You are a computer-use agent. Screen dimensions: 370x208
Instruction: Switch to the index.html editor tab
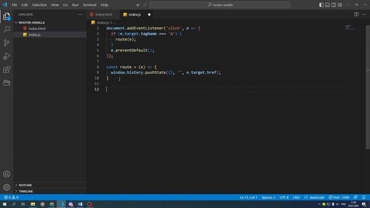(x=103, y=14)
